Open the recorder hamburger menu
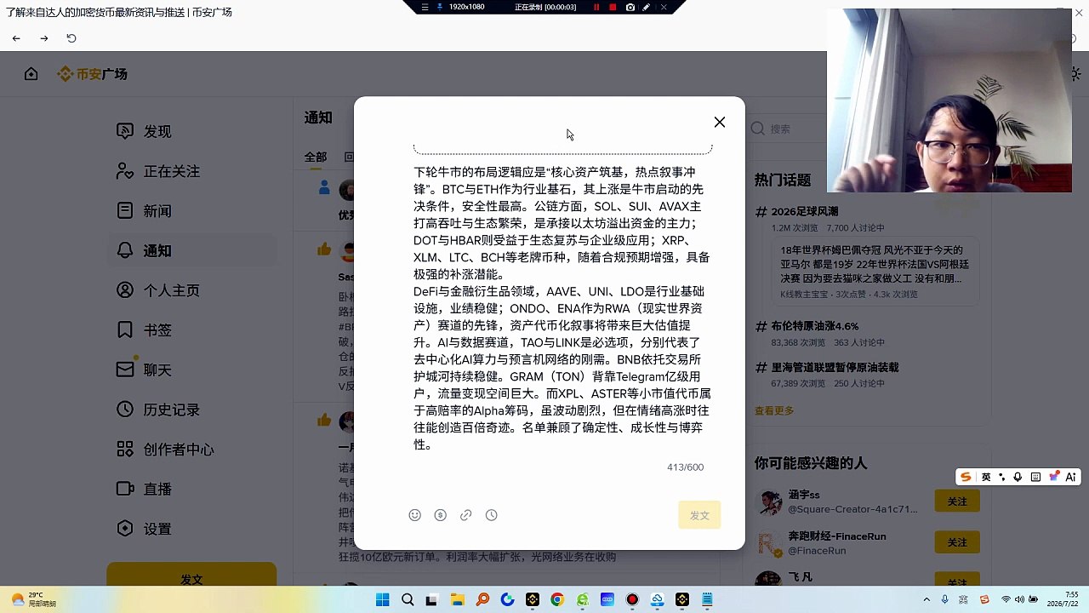The image size is (1089, 613). [425, 7]
